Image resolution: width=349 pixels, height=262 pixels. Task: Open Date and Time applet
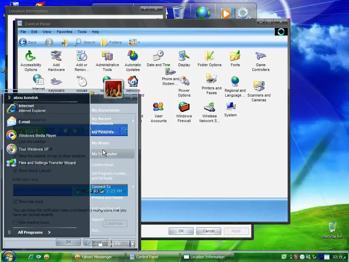[x=158, y=59]
